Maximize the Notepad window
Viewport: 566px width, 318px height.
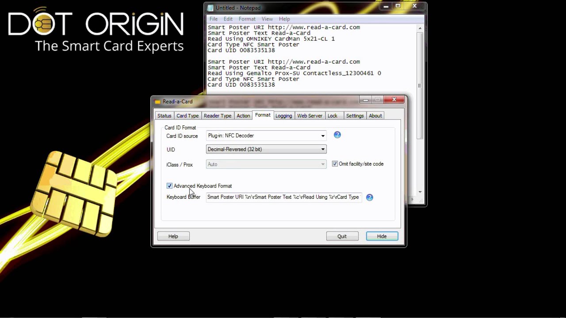(x=398, y=6)
